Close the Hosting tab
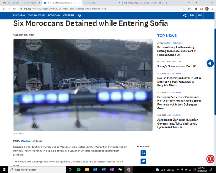216x173 pixels. click(x=120, y=3)
